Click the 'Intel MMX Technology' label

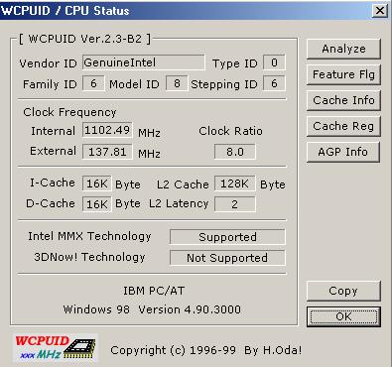pyautogui.click(x=89, y=236)
